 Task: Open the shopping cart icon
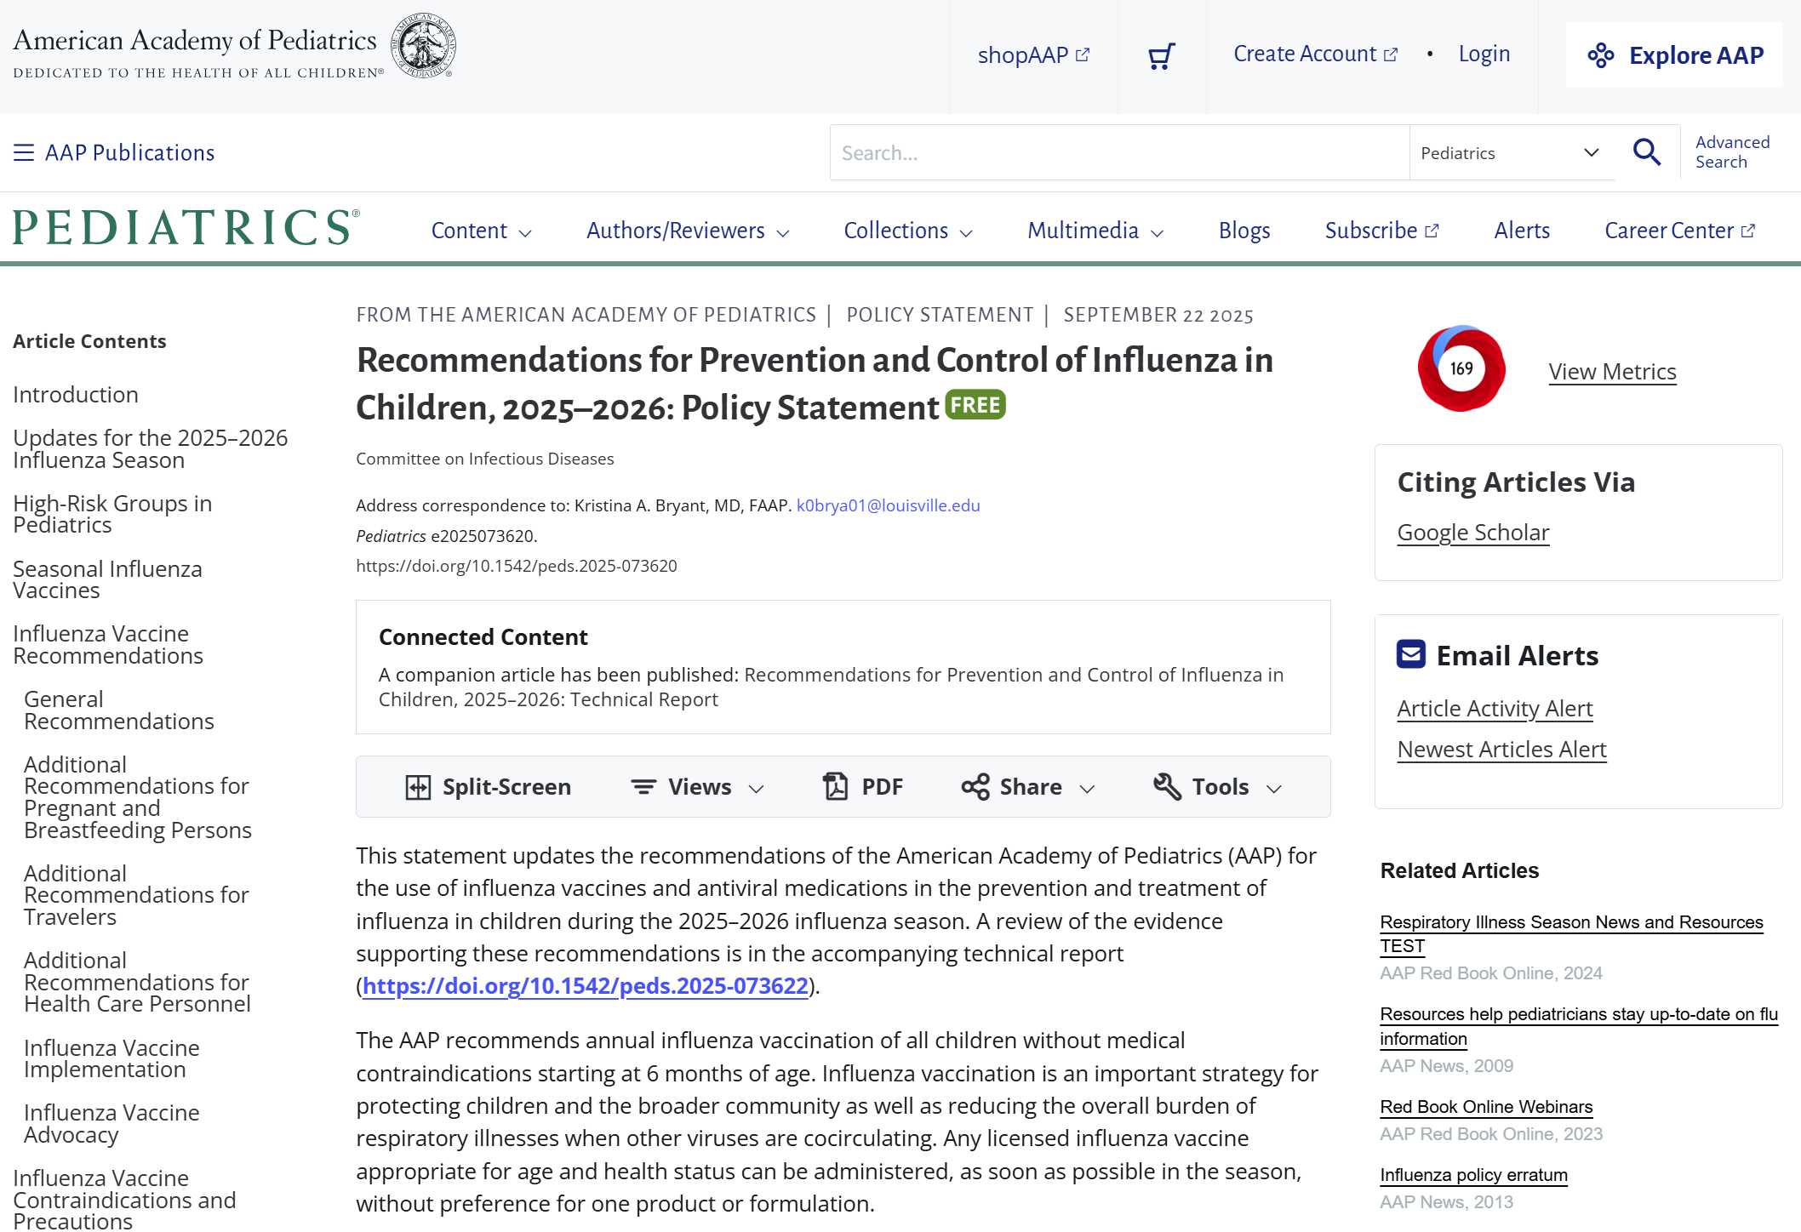[x=1161, y=56]
